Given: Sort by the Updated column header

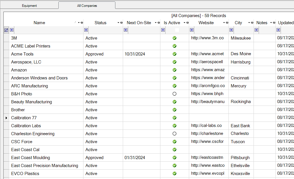Looking at the screenshot, I should [x=286, y=23].
